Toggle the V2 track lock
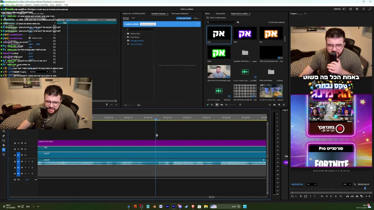374x210 pixels. pos(15,149)
